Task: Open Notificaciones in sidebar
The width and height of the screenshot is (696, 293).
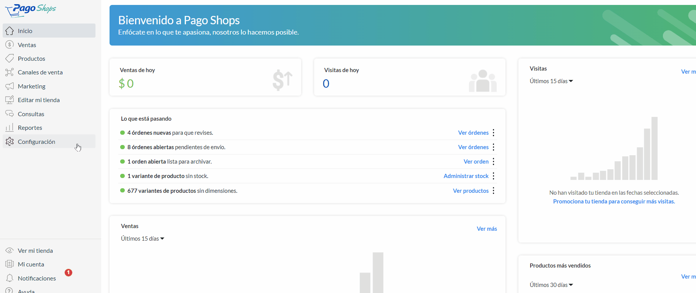Action: [x=49, y=278]
